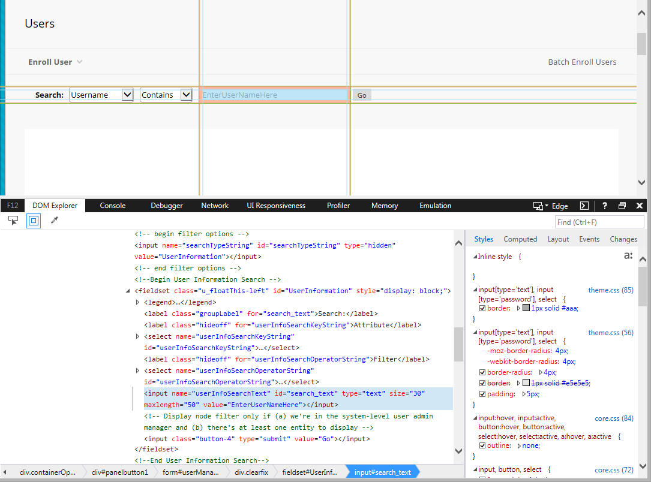Expand the Enroll User dropdown menu
Screen dimensions: 651x482
[55, 62]
